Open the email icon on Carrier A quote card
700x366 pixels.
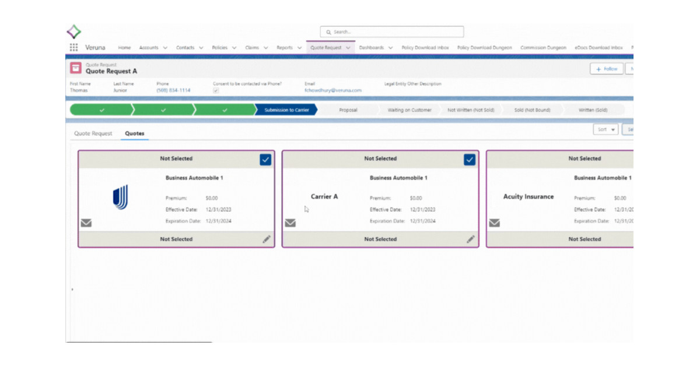pyautogui.click(x=289, y=221)
